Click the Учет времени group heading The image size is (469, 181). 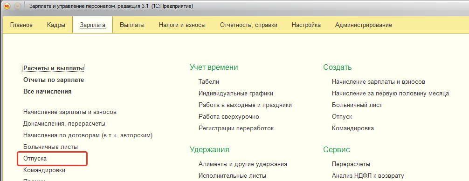tap(214, 67)
